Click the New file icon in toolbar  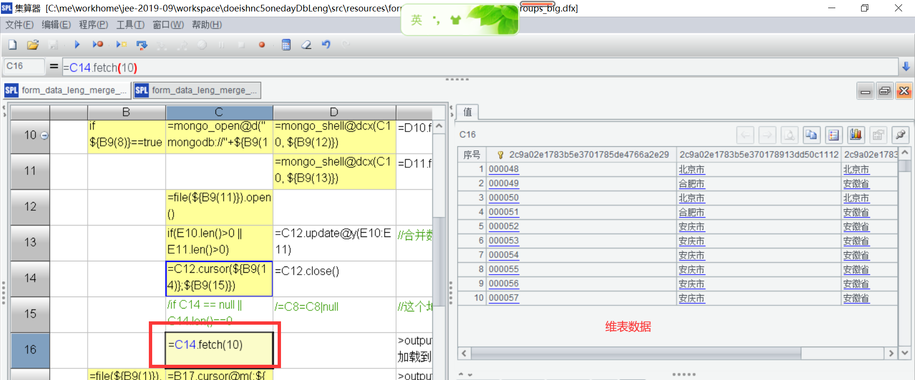13,45
